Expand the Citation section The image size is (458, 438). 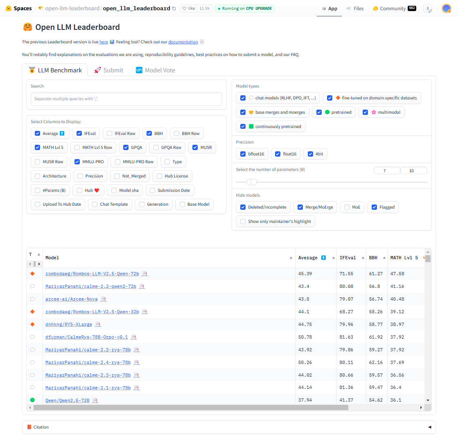(429, 427)
